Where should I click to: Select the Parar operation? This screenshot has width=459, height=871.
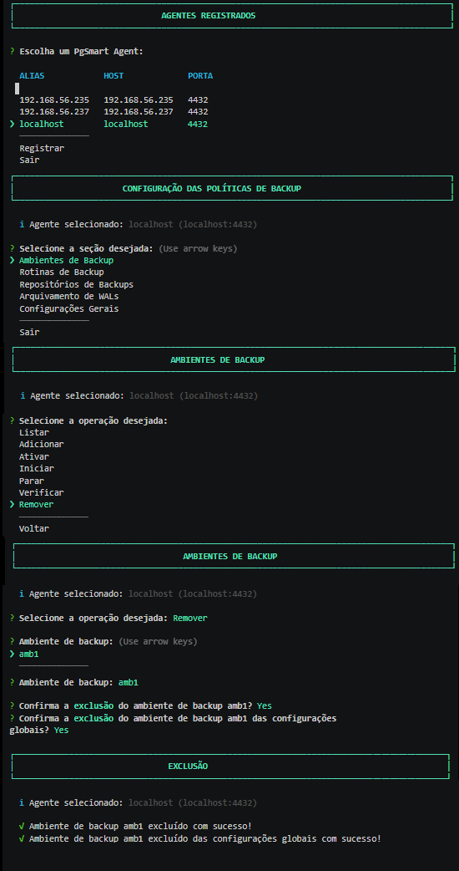tap(32, 481)
